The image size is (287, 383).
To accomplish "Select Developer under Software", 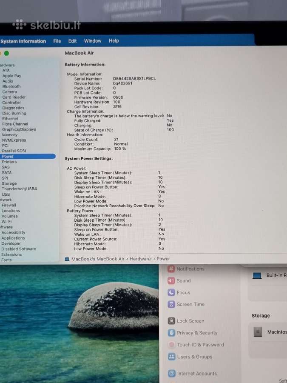I will click(11, 243).
